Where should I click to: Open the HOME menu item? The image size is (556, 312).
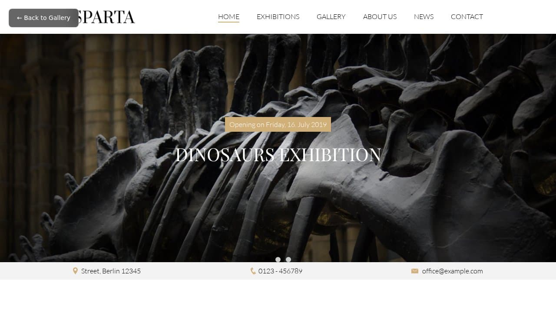click(228, 16)
